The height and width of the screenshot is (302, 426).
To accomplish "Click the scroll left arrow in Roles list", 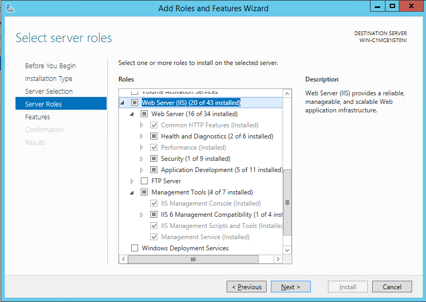I will tap(123, 259).
